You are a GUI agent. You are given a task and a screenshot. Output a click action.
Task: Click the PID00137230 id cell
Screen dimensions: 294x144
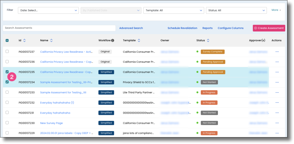pyautogui.click(x=27, y=123)
